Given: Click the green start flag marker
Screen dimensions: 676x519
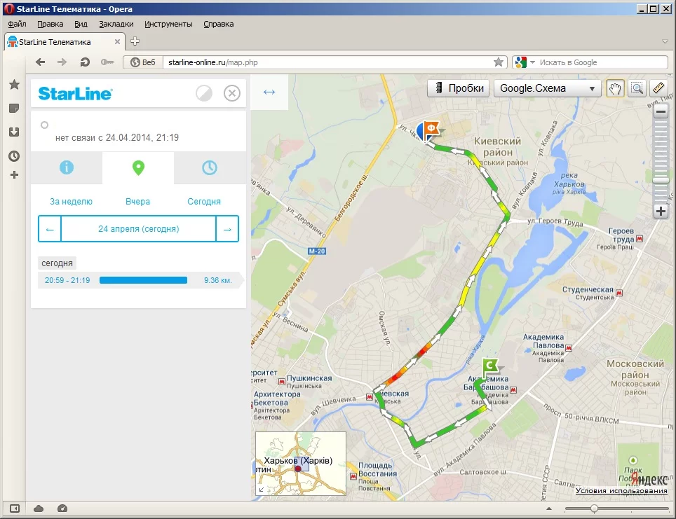Looking at the screenshot, I should coord(489,366).
